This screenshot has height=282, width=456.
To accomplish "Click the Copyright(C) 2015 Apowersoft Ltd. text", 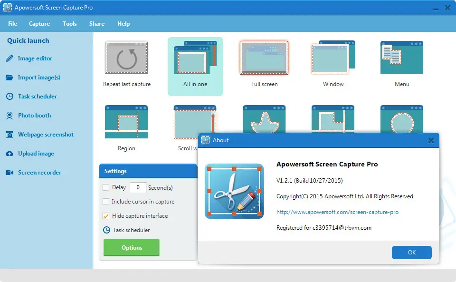I will point(345,196).
